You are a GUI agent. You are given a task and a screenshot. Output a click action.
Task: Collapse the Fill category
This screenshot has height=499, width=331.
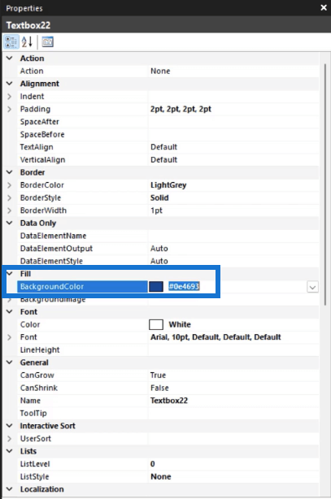point(10,274)
